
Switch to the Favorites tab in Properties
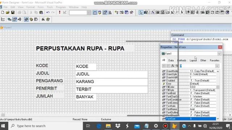point(215,60)
